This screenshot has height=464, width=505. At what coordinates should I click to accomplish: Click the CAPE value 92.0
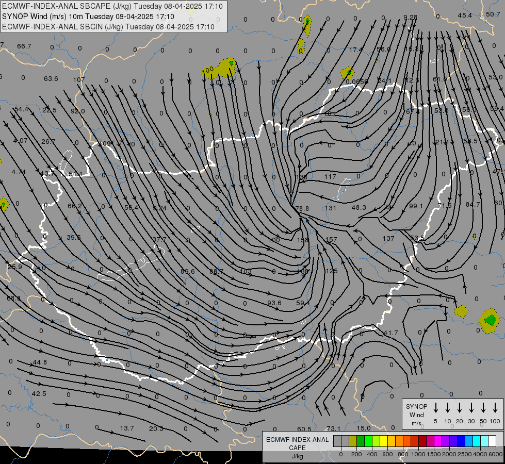(x=77, y=111)
